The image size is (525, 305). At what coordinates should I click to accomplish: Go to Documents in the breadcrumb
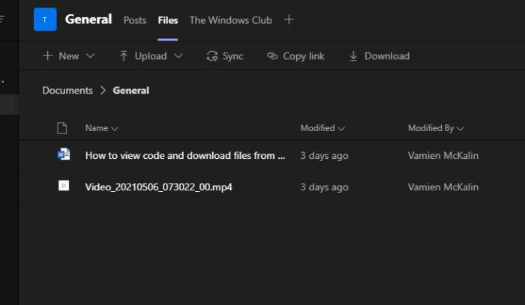coord(67,91)
